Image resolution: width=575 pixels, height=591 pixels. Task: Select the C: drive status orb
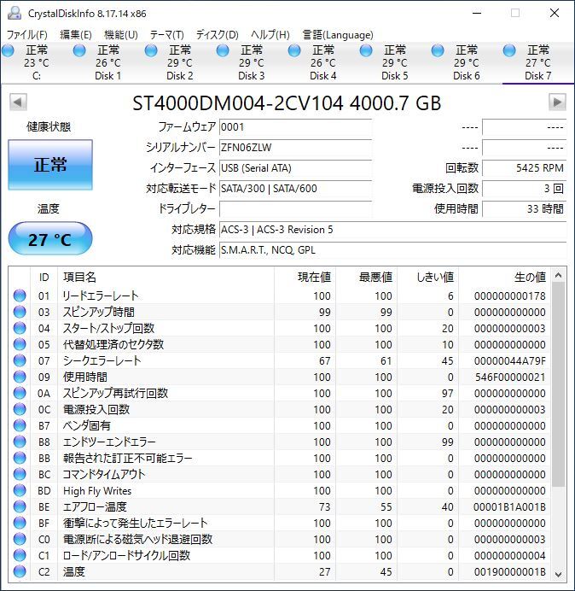[x=8, y=50]
